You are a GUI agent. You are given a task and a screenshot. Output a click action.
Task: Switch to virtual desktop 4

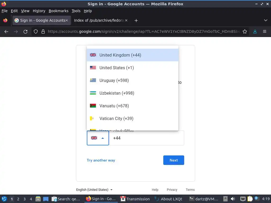(31, 199)
